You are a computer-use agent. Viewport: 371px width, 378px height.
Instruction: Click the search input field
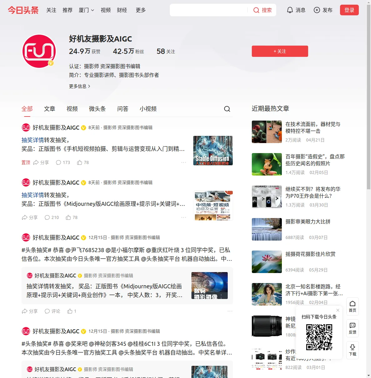point(209,10)
